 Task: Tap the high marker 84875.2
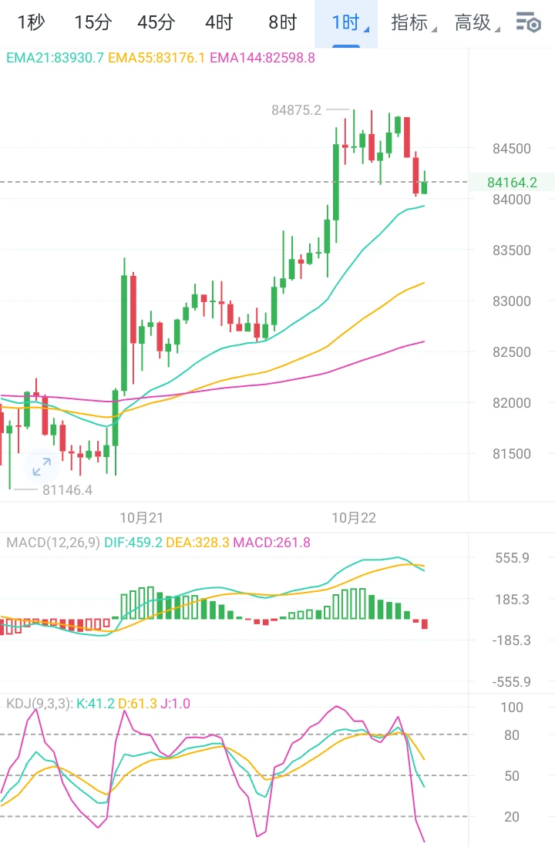[x=296, y=110]
